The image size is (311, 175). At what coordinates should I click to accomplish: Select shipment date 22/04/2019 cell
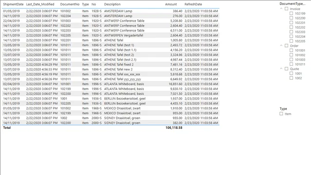tap(11, 20)
